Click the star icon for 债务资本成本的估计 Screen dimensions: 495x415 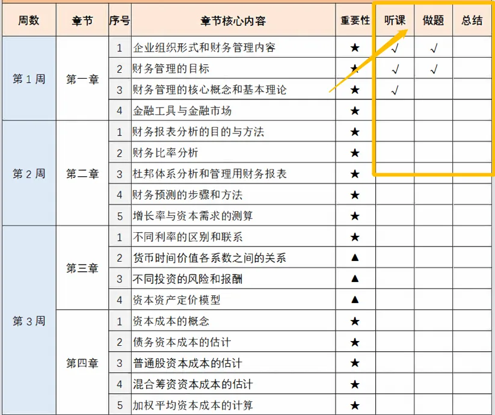[355, 342]
